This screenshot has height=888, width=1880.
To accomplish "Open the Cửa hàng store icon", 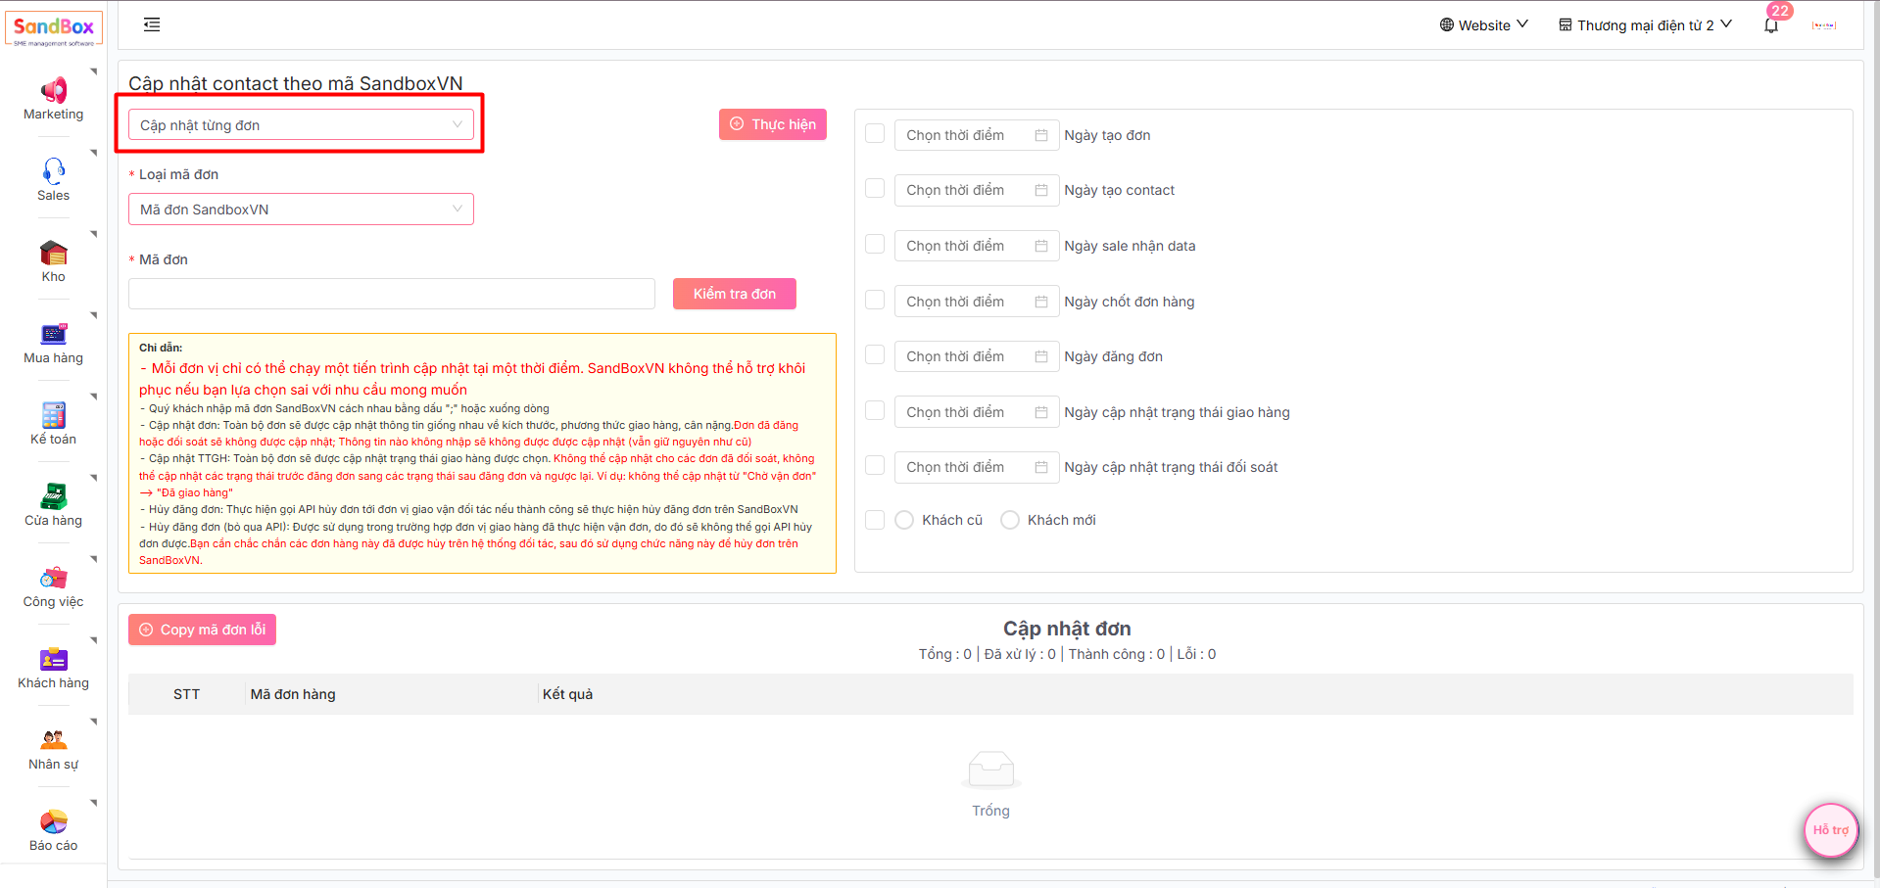I will click(54, 496).
